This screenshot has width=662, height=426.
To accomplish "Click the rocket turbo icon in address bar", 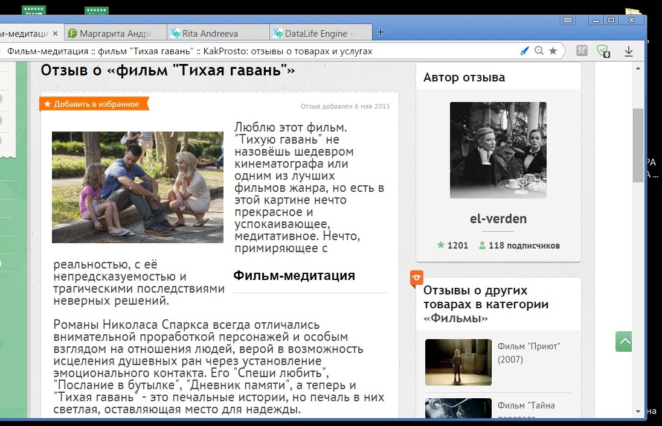I will [x=524, y=51].
